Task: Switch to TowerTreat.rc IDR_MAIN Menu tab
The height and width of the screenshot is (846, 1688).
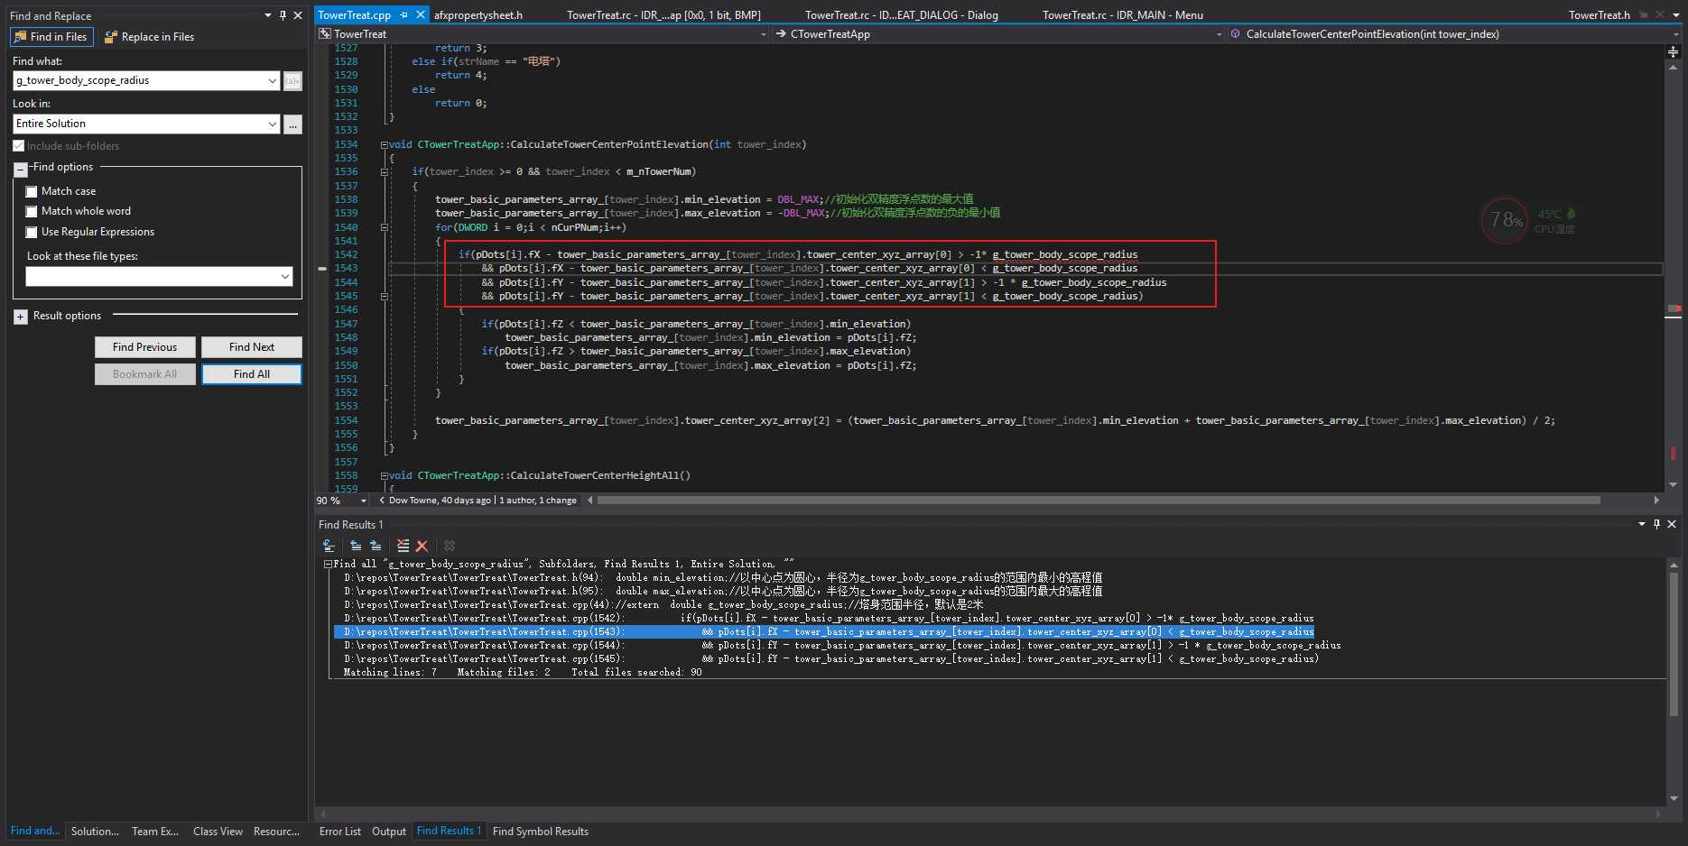Action: pos(1123,15)
